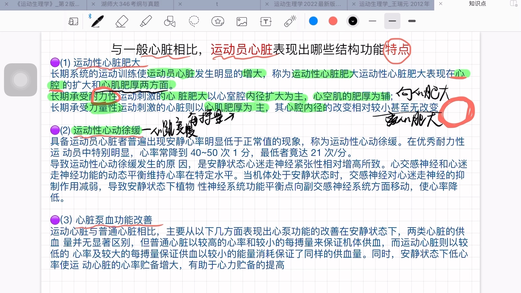Click the circled red word 特点

click(x=397, y=50)
